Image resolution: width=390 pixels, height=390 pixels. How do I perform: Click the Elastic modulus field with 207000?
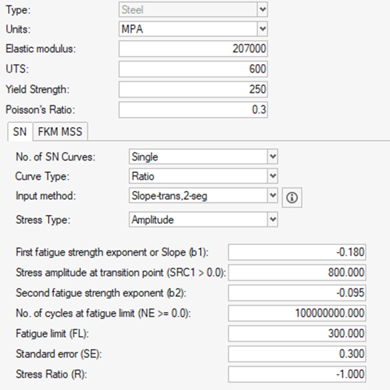coord(193,49)
